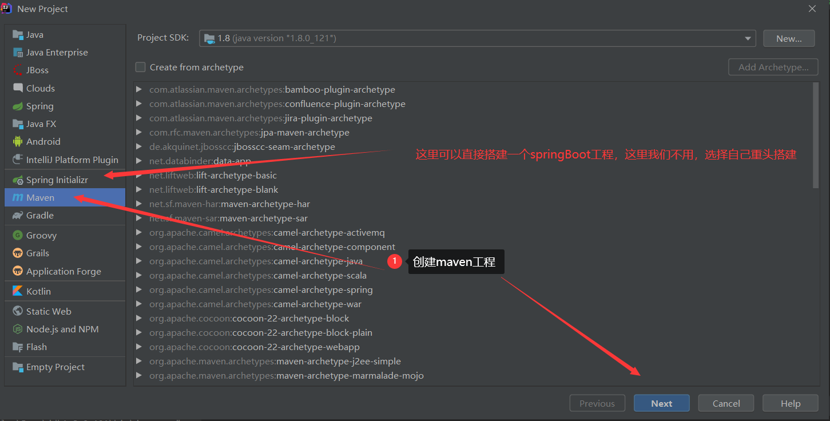
Task: Select the Spring leaf icon
Action: point(18,106)
